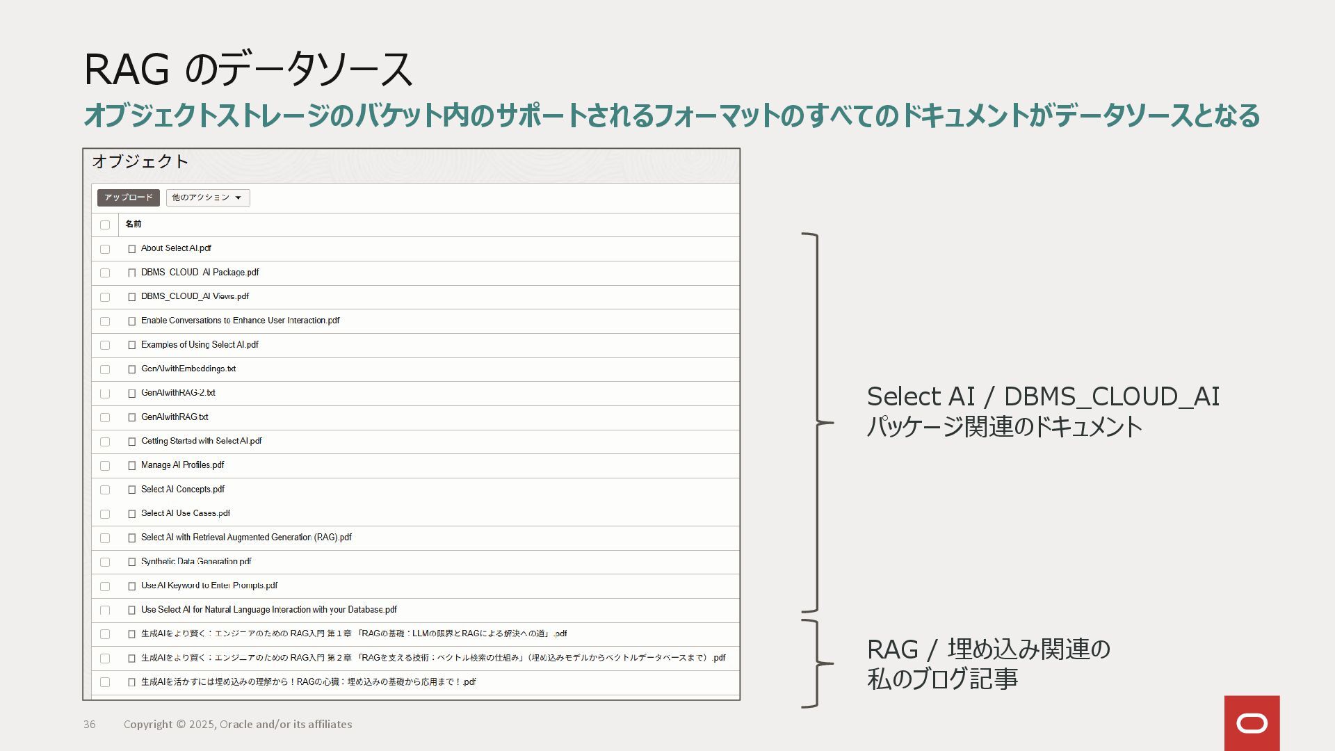Open the RAG入門 第1章 PDF entry
The height and width of the screenshot is (751, 1335).
(x=353, y=633)
